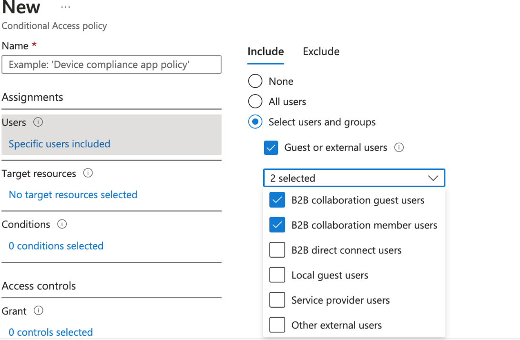
Task: Uncheck B2B collaboration member users
Action: [277, 225]
